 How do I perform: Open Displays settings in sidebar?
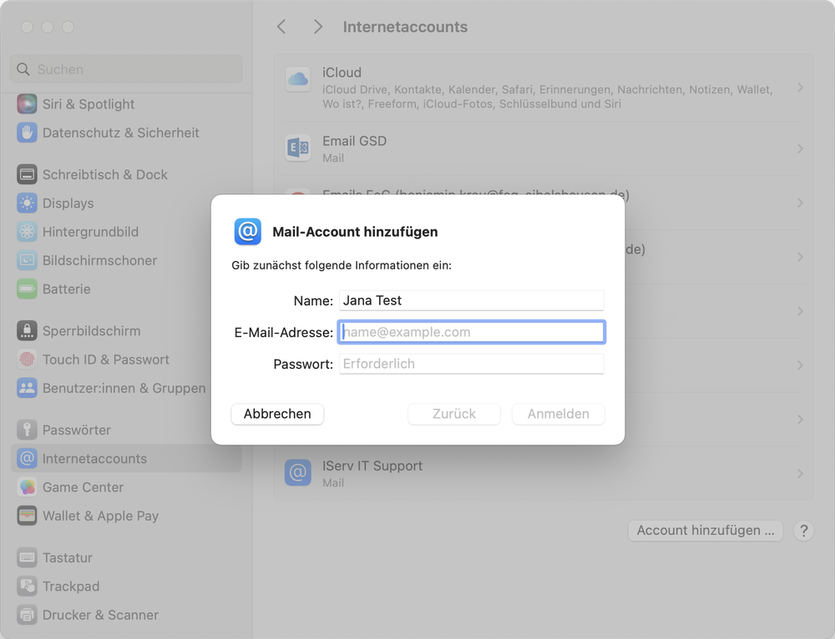[x=68, y=204]
